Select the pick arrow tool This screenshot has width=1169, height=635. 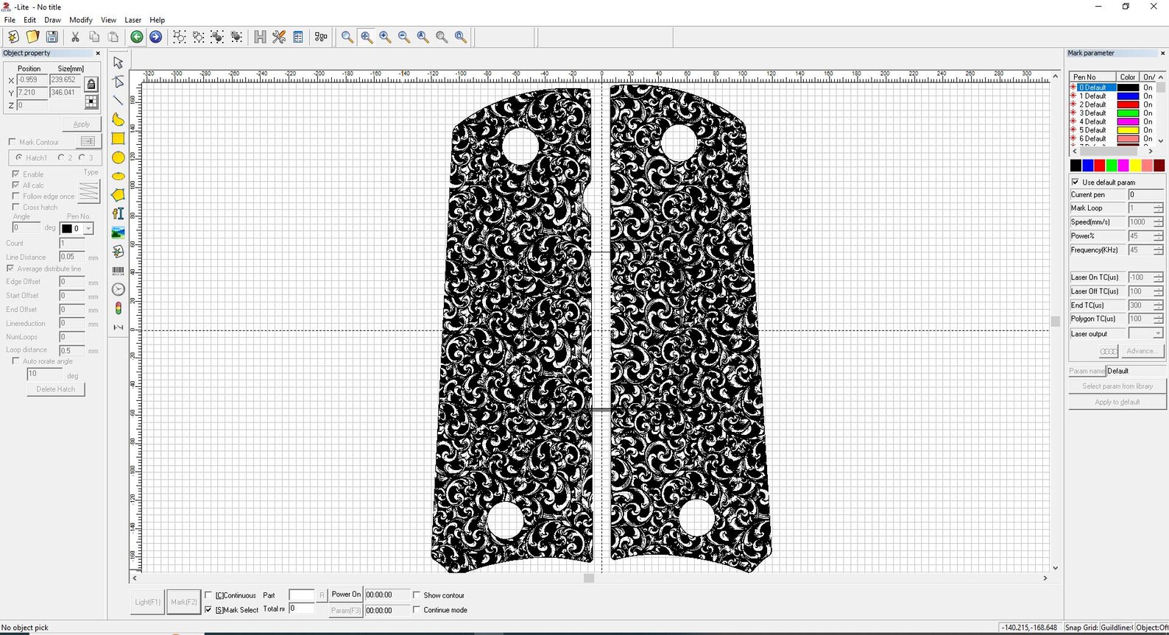(118, 63)
